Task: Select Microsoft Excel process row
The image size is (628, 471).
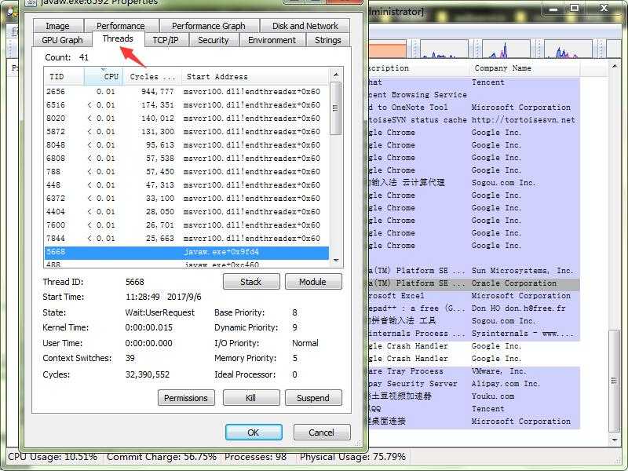Action: (474, 296)
